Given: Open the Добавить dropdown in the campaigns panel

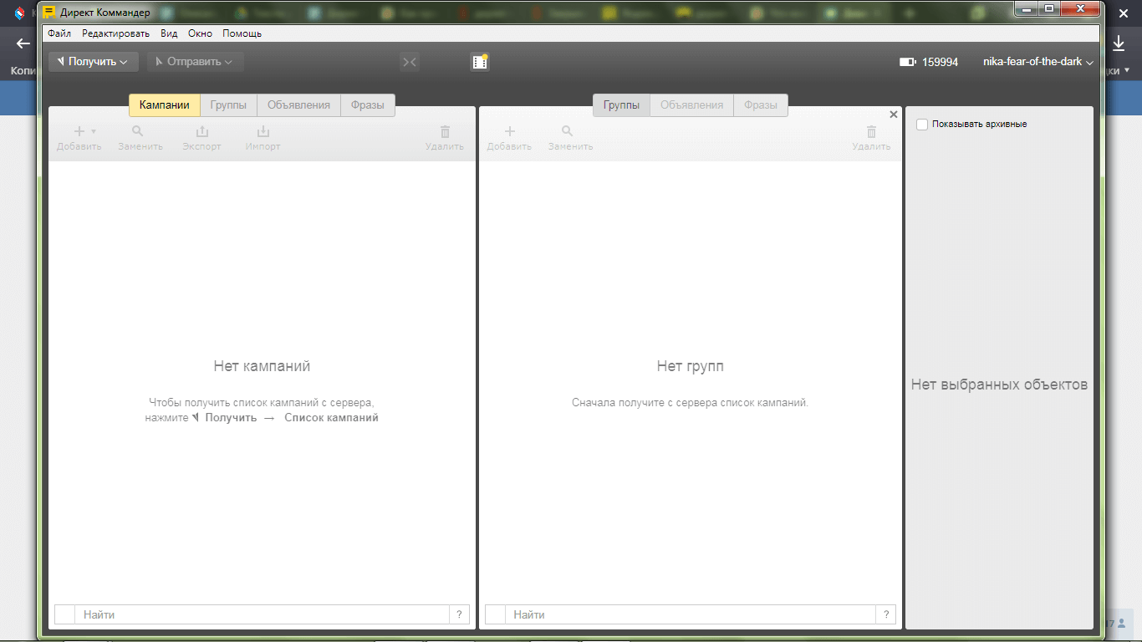Looking at the screenshot, I should tap(79, 138).
